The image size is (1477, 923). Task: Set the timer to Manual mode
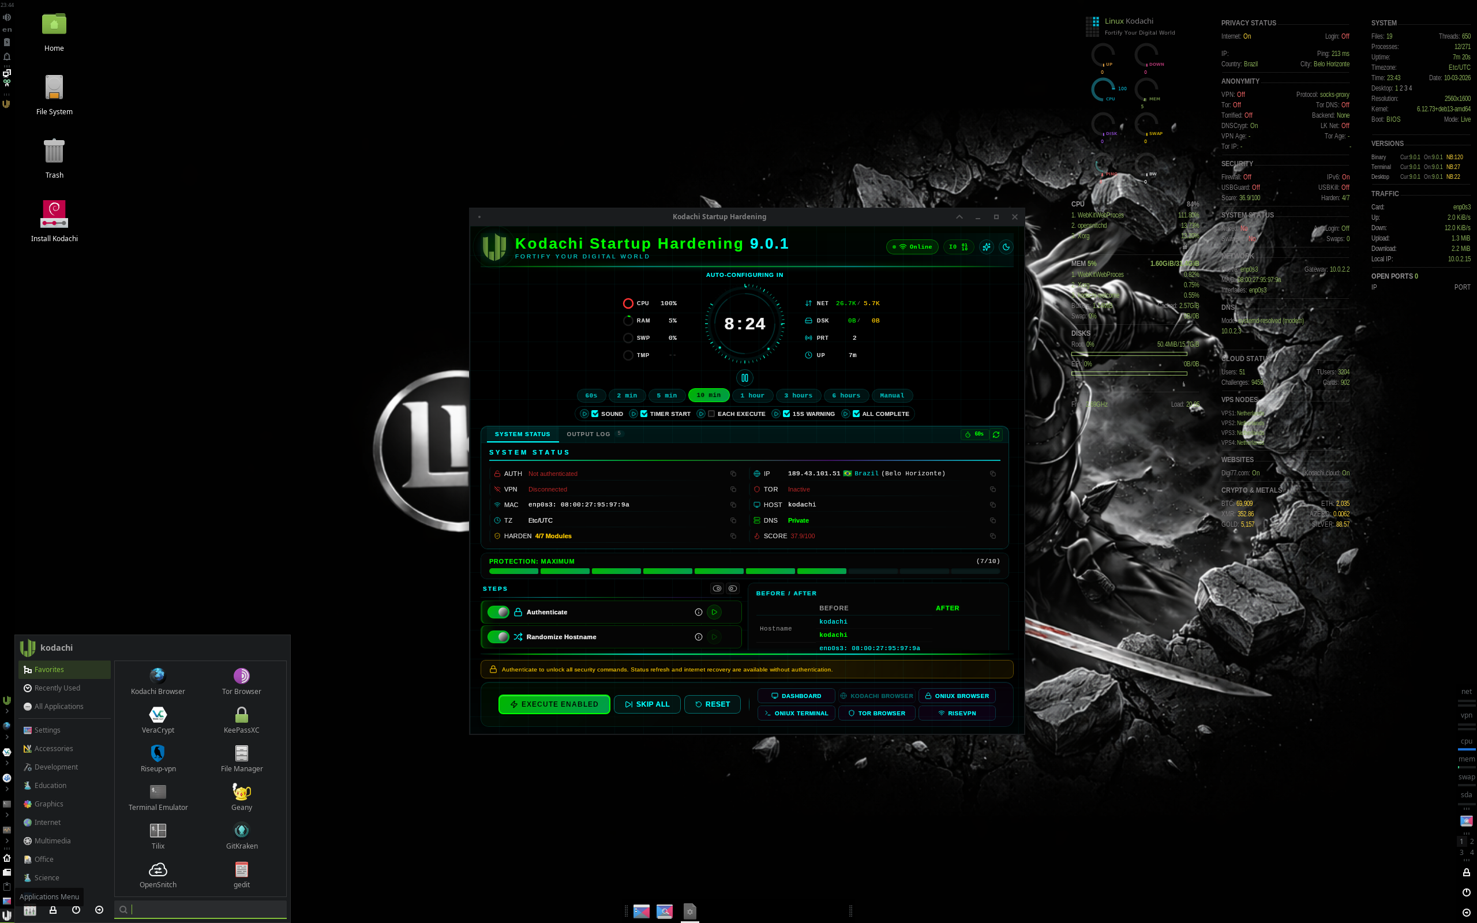(892, 396)
